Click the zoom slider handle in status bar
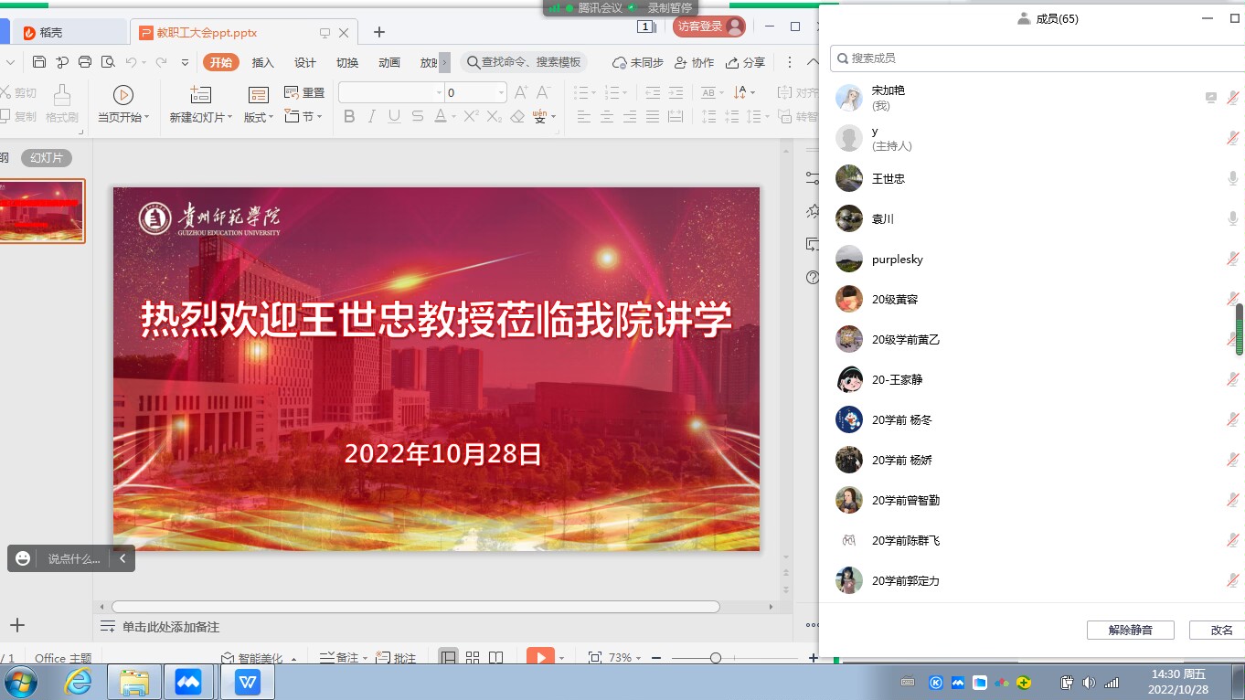Viewport: 1245px width, 700px height. coord(716,658)
